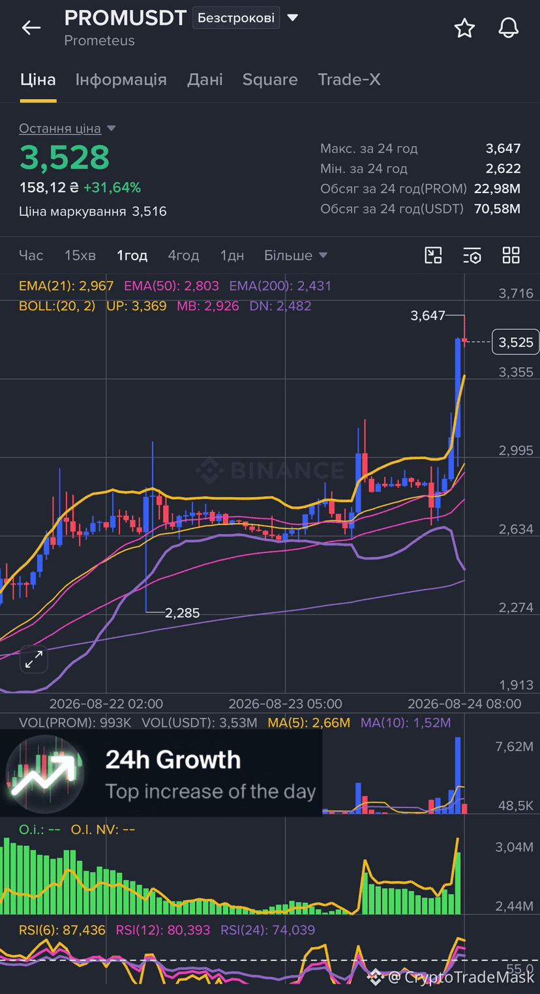Click the USDT volume 70,58M
Viewport: 540px width, 994px height.
click(x=498, y=209)
